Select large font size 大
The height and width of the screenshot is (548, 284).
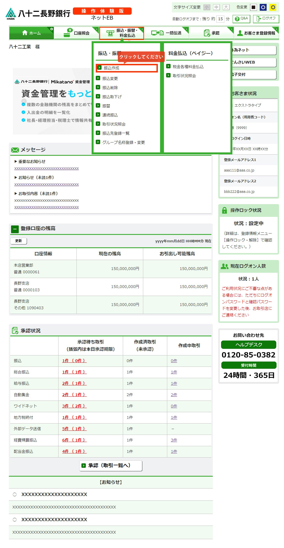point(226,7)
